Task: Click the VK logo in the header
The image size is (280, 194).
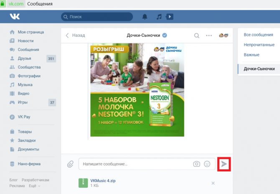Action: (15, 17)
